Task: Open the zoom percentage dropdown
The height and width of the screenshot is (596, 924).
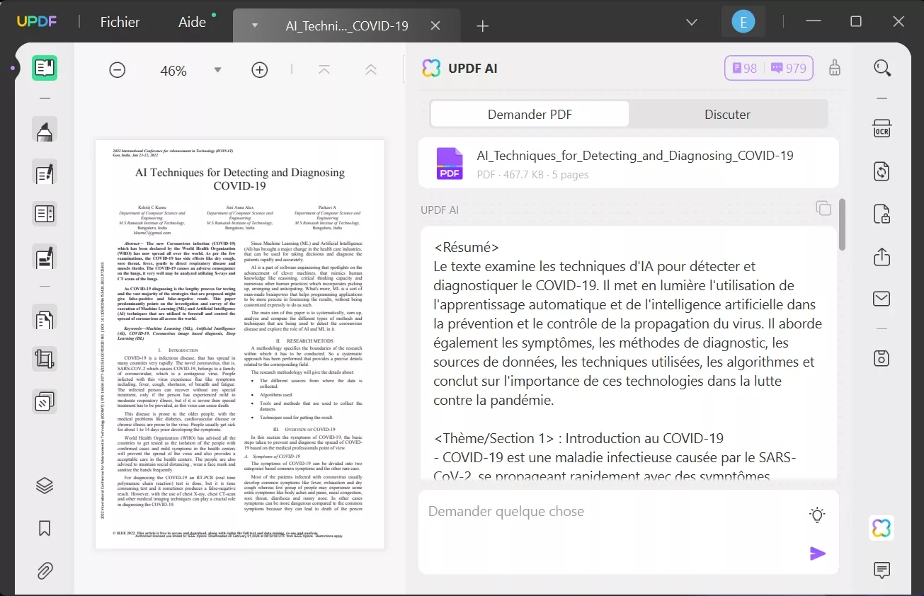Action: pos(217,69)
